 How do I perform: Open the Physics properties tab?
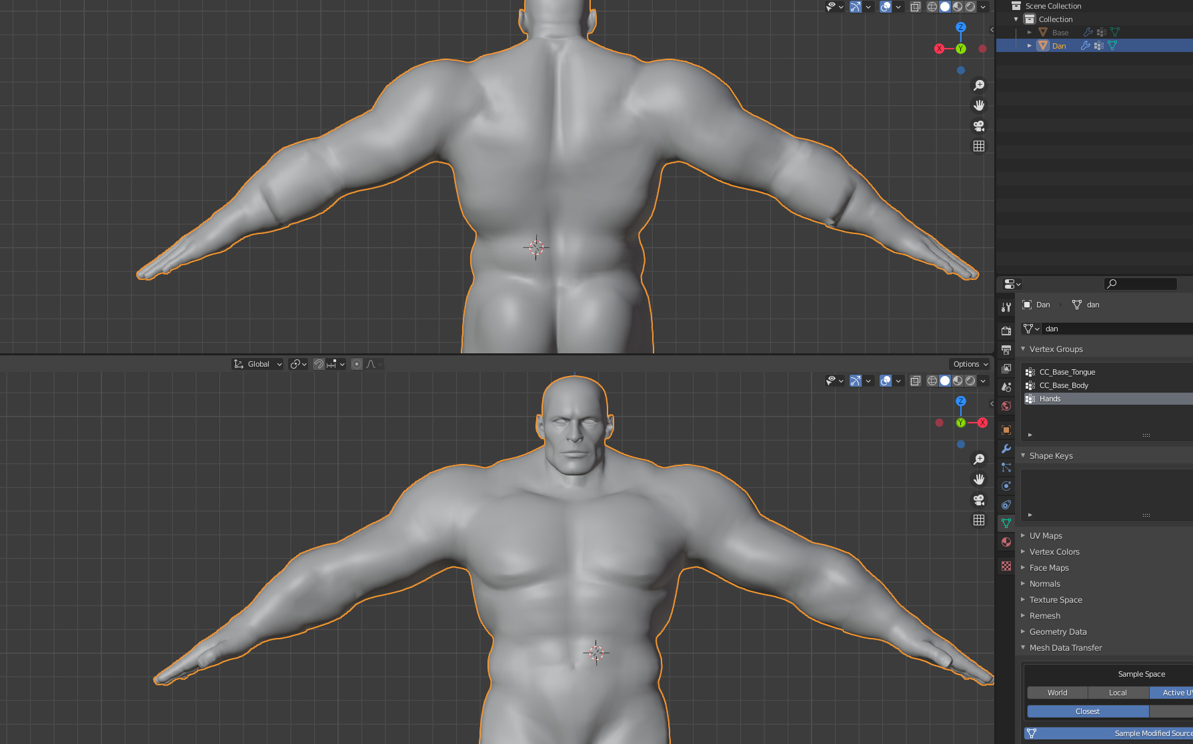click(1006, 486)
